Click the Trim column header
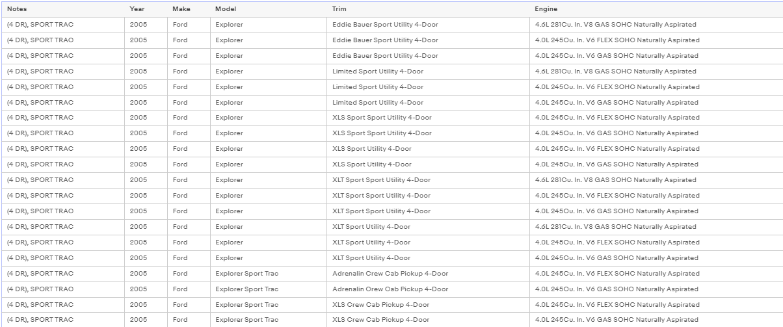This screenshot has height=327, width=783. [429, 9]
